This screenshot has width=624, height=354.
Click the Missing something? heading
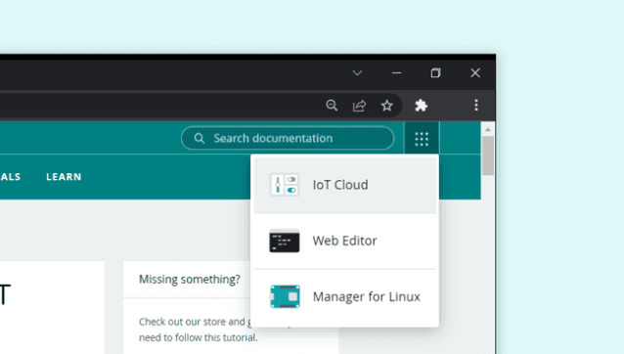tap(190, 280)
